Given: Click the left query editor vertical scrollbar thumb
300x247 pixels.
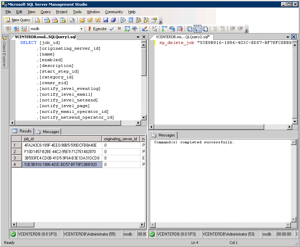Looking at the screenshot, I should (144, 62).
